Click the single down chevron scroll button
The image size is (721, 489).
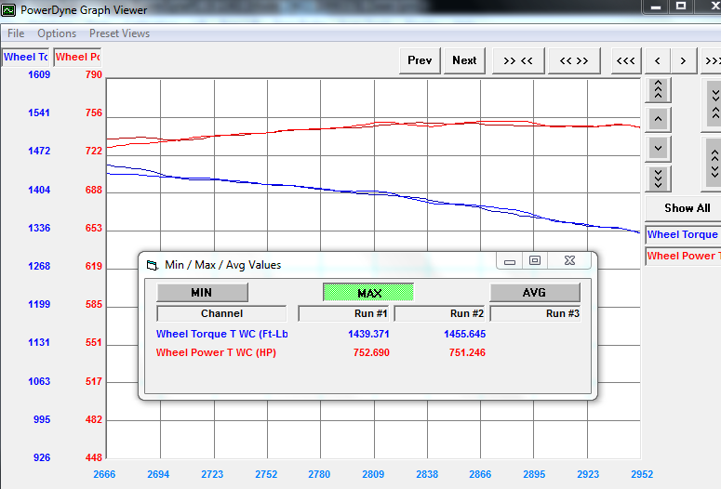[658, 148]
